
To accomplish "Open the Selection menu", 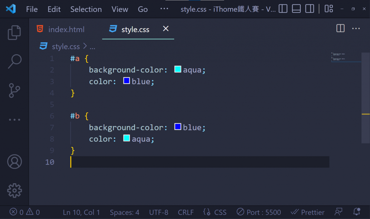I will coord(86,9).
